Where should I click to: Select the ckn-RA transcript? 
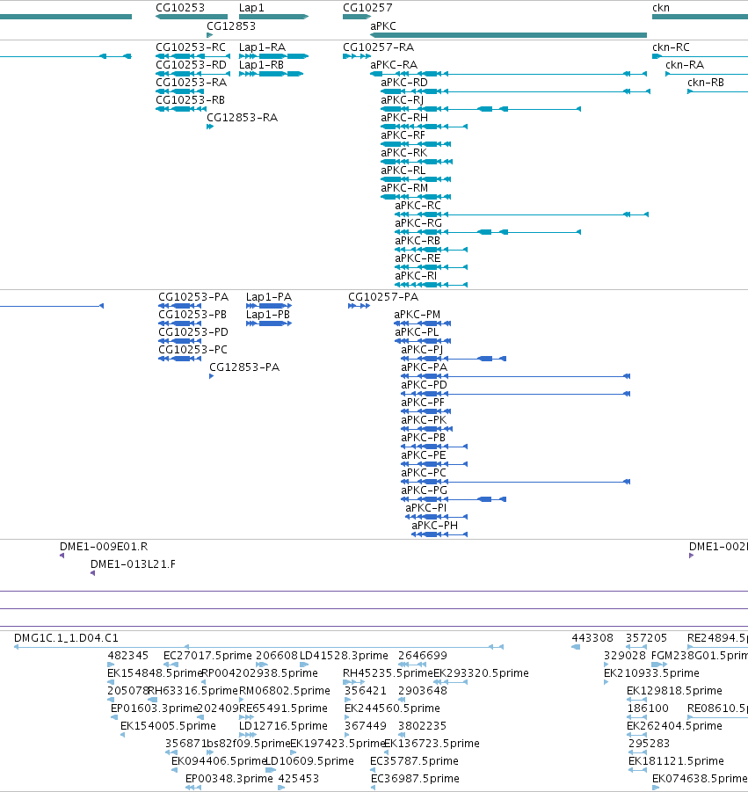707,74
